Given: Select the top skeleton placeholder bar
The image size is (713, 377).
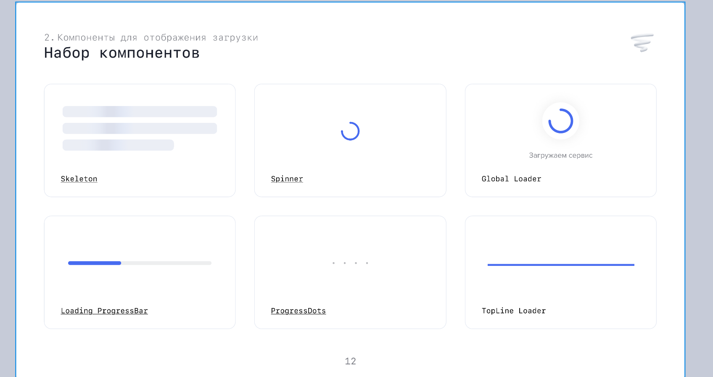Looking at the screenshot, I should 140,112.
